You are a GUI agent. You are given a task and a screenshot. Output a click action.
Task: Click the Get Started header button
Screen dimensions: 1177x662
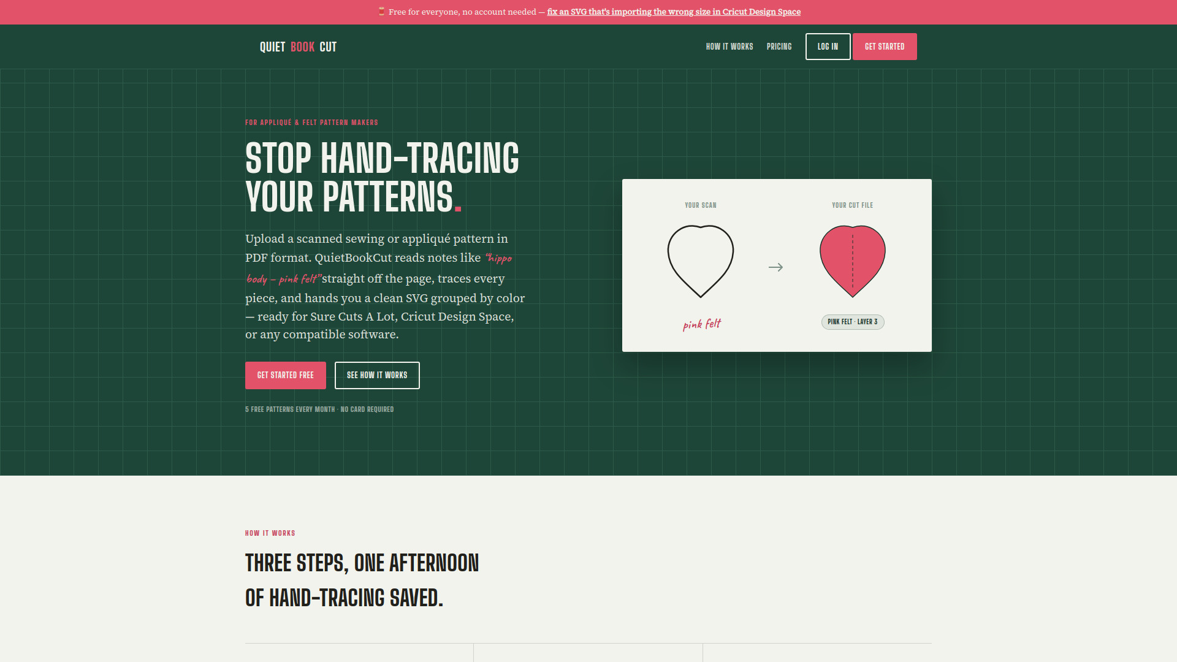885,47
